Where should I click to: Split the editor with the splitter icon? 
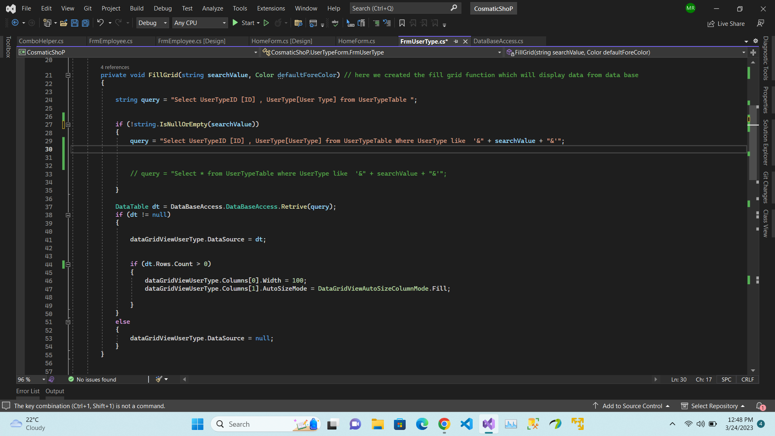[753, 52]
